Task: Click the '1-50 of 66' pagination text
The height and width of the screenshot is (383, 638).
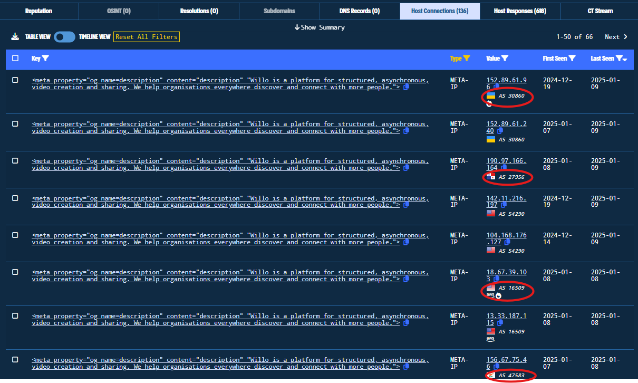Action: click(x=575, y=37)
